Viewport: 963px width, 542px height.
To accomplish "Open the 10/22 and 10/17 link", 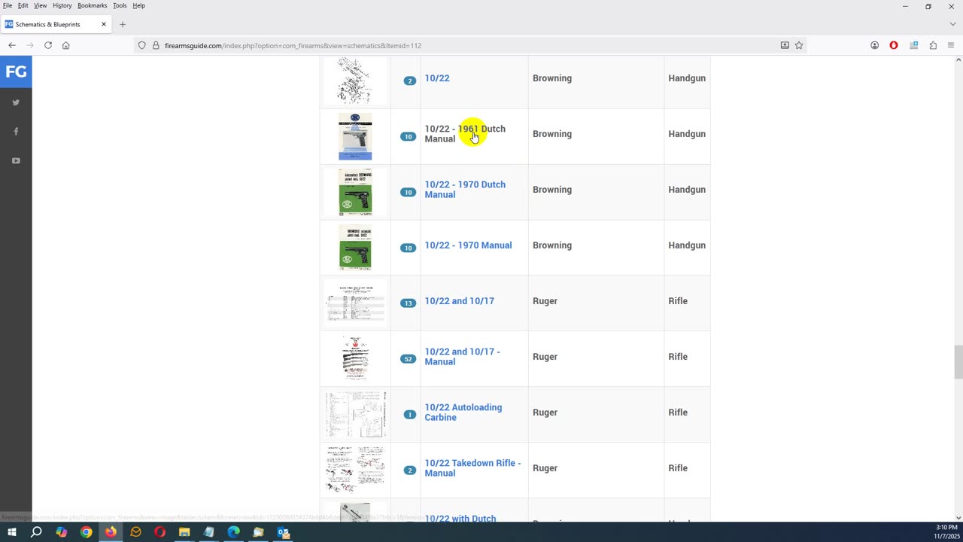I will [460, 301].
